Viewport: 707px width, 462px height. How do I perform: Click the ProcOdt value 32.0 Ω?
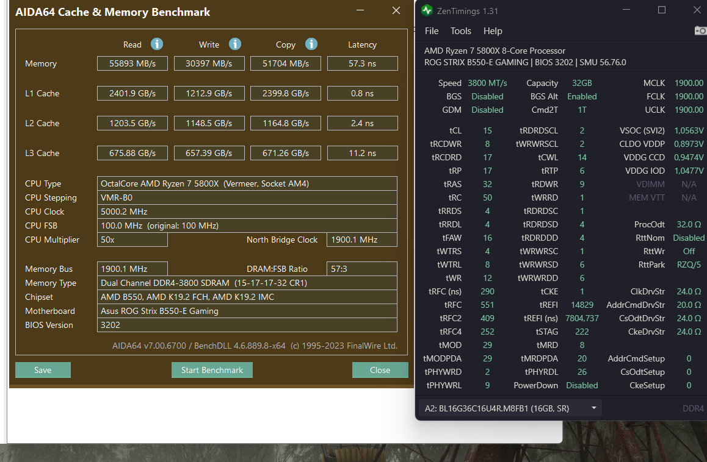point(689,224)
